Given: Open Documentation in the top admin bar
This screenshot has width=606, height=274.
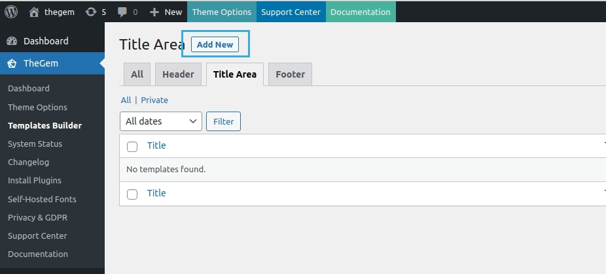Looking at the screenshot, I should [x=360, y=12].
